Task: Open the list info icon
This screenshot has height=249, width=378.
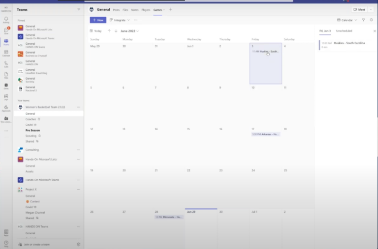Action: pyautogui.click(x=371, y=20)
